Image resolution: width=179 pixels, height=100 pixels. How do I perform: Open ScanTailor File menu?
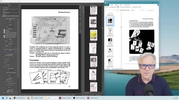click(2, 4)
